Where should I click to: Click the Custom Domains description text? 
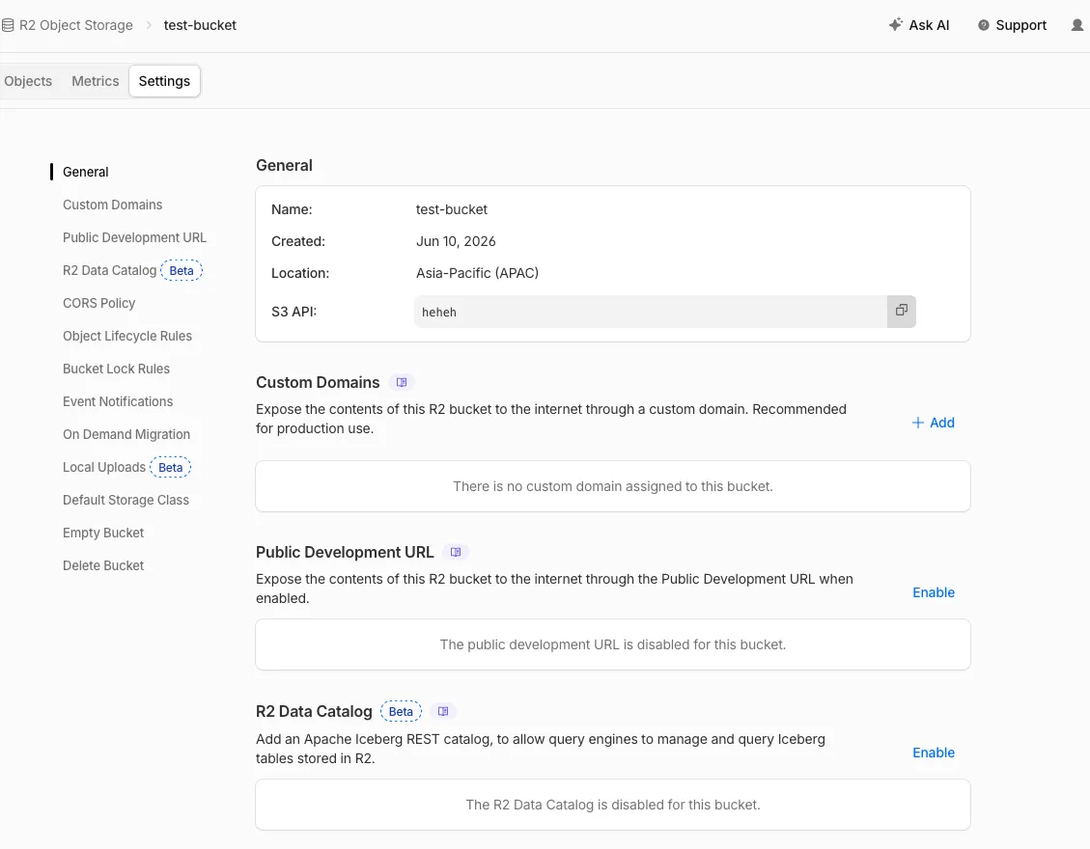tap(550, 419)
